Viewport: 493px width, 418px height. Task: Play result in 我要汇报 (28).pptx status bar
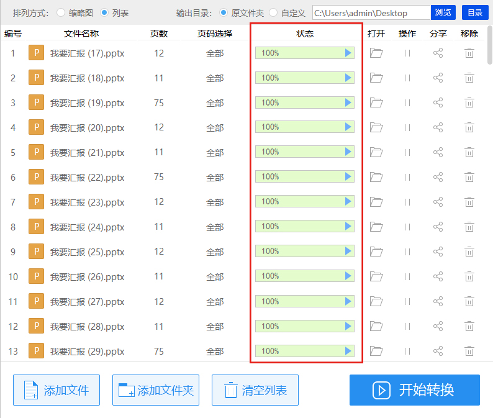(x=348, y=326)
